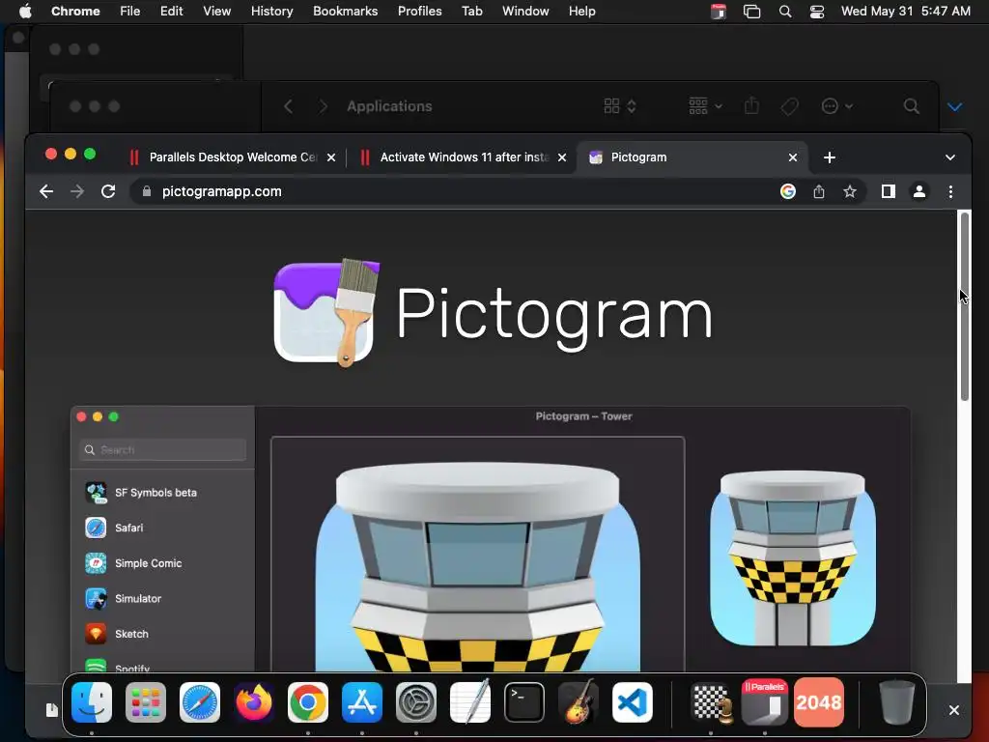Switch to Activate Windows 11 tab
The width and height of the screenshot is (989, 742).
coord(465,157)
